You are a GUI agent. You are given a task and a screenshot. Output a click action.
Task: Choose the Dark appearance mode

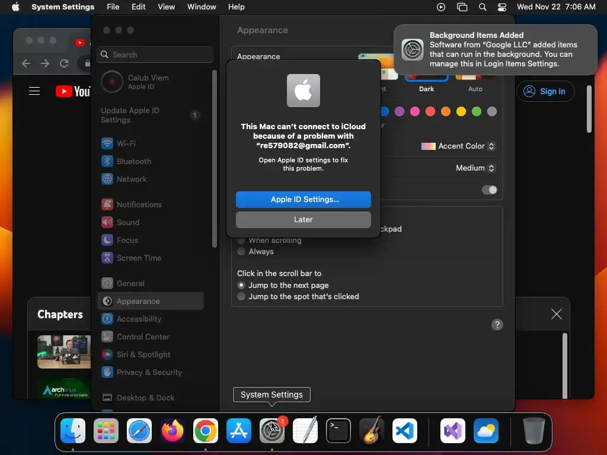[x=426, y=83]
